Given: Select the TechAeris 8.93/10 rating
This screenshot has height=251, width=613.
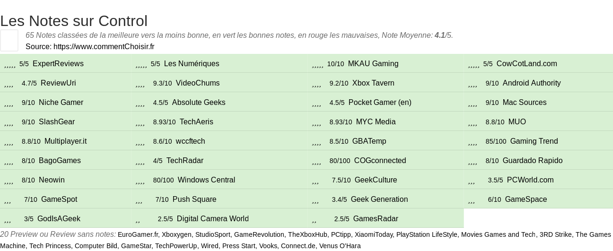Looking at the screenshot, I should pyautogui.click(x=220, y=121).
